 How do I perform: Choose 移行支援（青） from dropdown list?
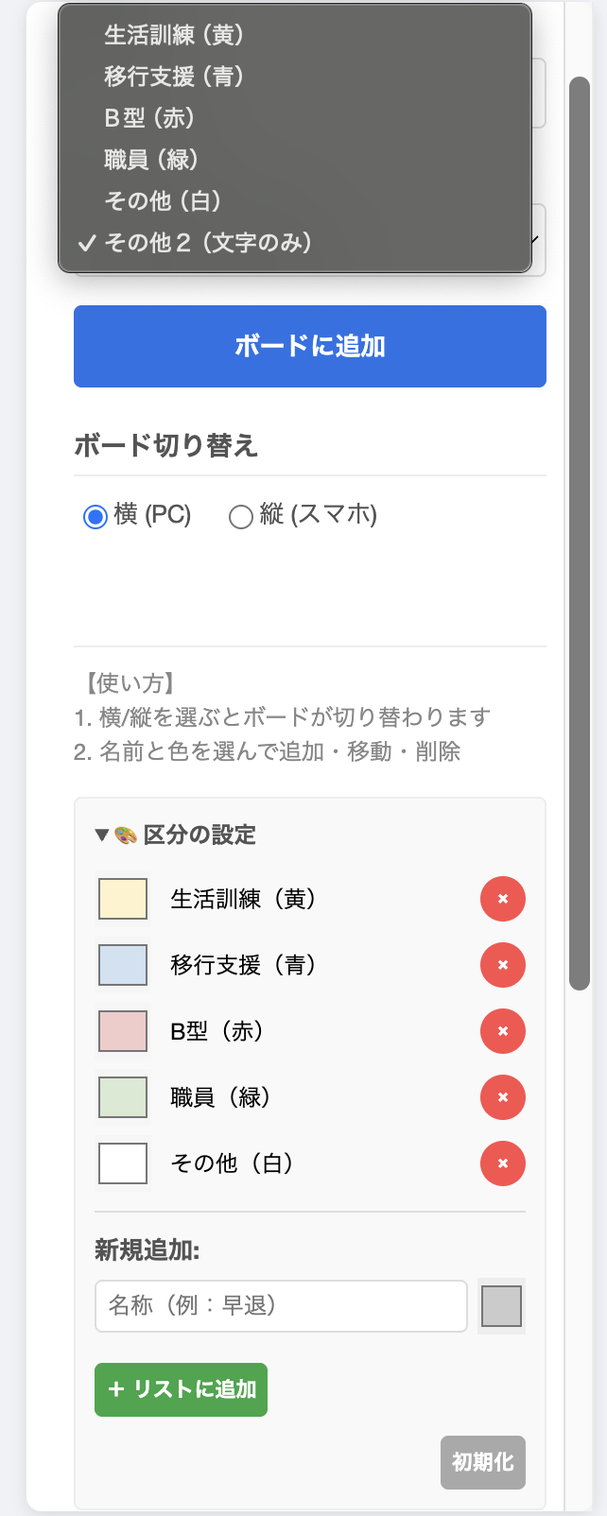174,77
